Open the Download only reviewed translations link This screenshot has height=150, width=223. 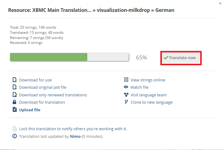[x=53, y=95]
